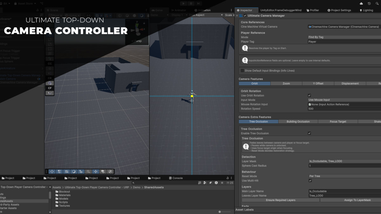Screen dimensions: 381x214
Task: Lock the Console panel via the padlock icon
Action: [x=227, y=178]
